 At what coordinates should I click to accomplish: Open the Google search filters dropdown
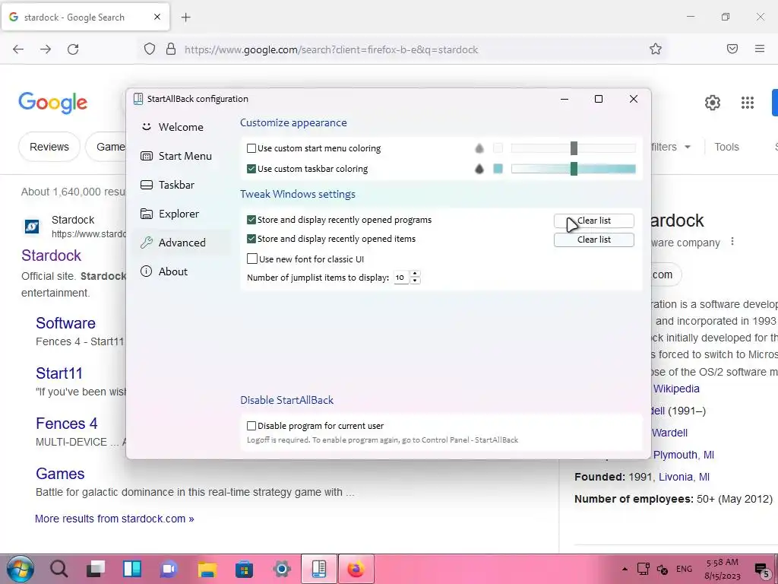point(671,147)
